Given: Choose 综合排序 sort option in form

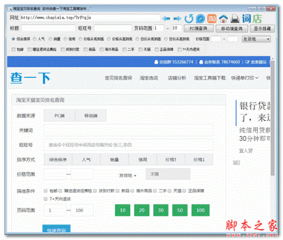Looking at the screenshot, I should pyautogui.click(x=58, y=159).
